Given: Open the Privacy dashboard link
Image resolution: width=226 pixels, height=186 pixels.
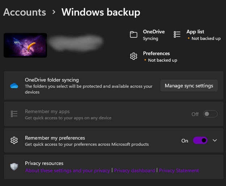Looking at the screenshot, I should (134, 171).
